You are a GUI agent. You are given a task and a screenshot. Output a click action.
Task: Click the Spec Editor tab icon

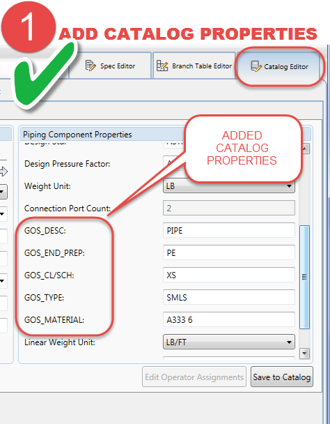click(x=91, y=66)
